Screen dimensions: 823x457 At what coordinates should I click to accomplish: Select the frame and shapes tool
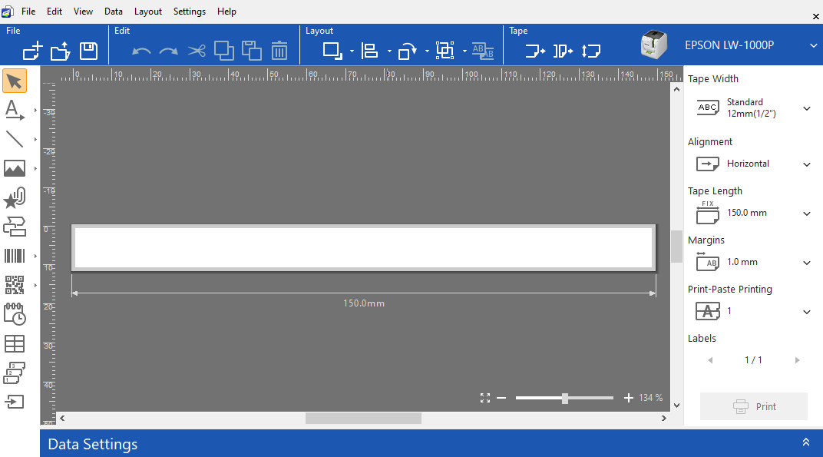tap(14, 227)
